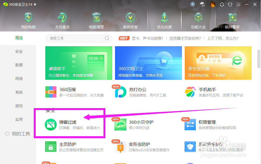The height and width of the screenshot is (164, 261).
Task: Open 360压缩 tool icon
Action: pos(51,92)
